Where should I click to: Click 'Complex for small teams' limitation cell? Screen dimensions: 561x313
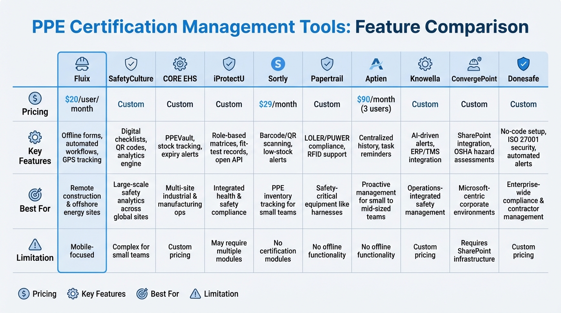(131, 251)
